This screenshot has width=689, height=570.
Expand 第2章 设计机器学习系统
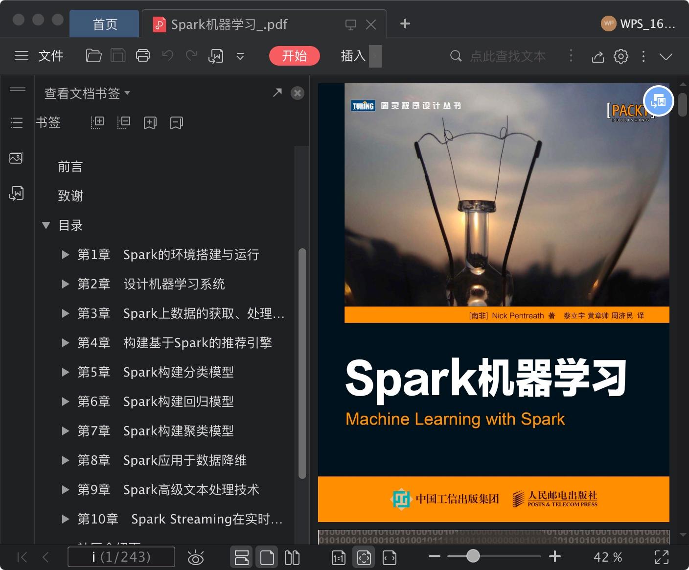point(65,284)
